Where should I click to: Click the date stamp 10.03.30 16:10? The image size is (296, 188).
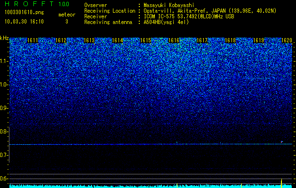[24, 22]
